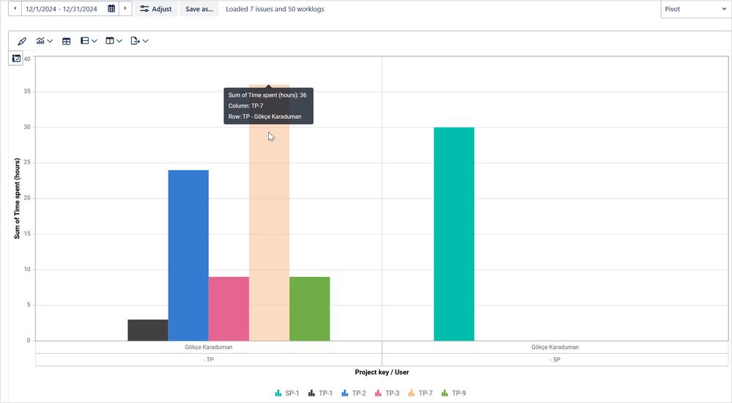Toggle TP-3 series in the legend

pyautogui.click(x=387, y=393)
